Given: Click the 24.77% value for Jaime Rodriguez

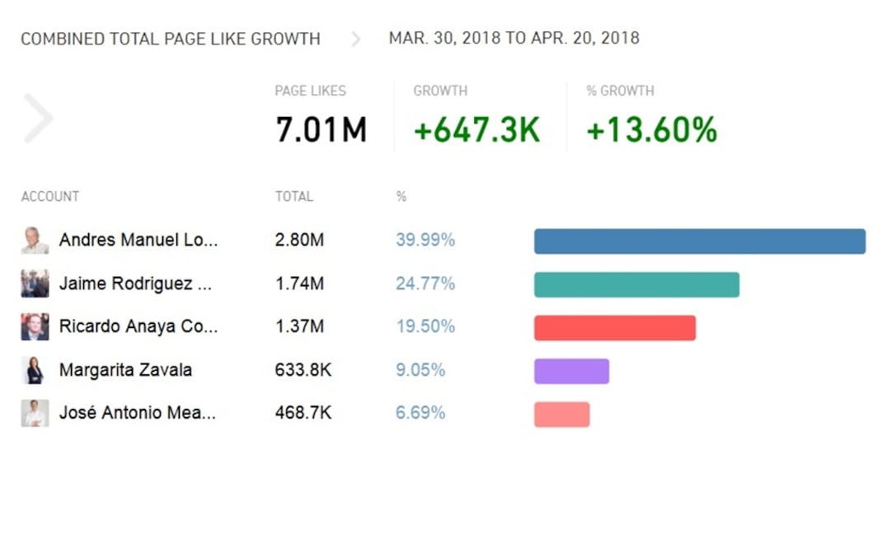Looking at the screenshot, I should [x=424, y=284].
